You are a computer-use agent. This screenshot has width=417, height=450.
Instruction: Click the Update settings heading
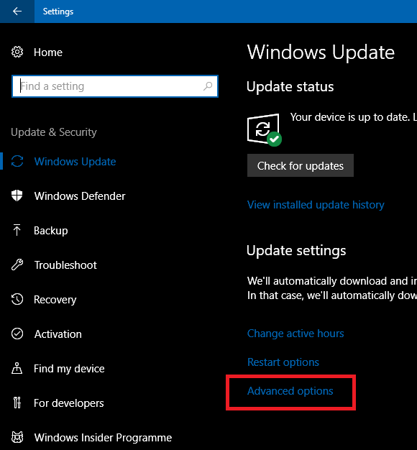pyautogui.click(x=296, y=251)
